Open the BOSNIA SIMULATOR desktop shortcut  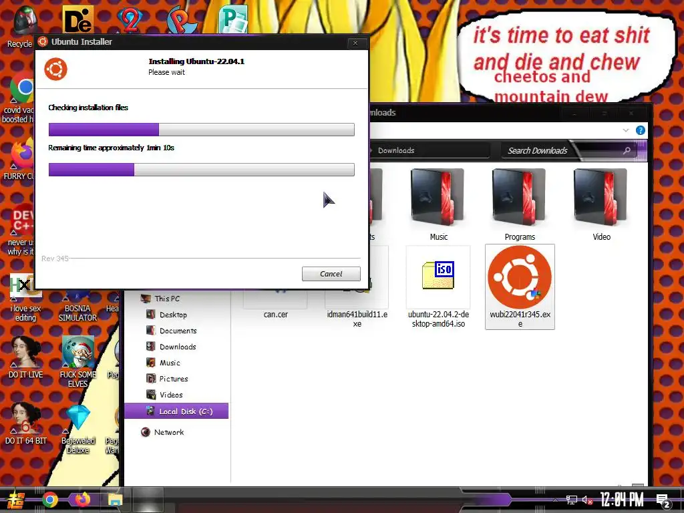pos(77,305)
